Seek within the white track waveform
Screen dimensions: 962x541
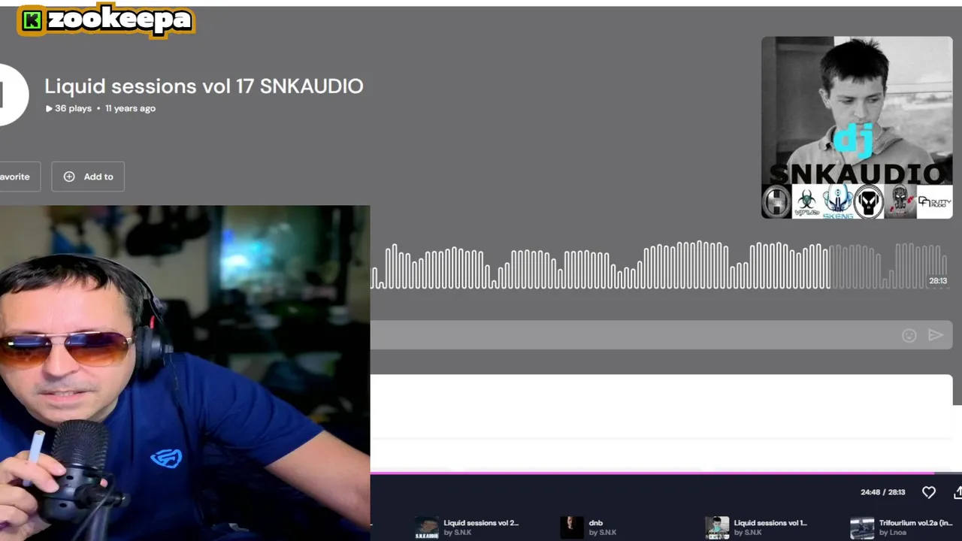click(x=658, y=265)
